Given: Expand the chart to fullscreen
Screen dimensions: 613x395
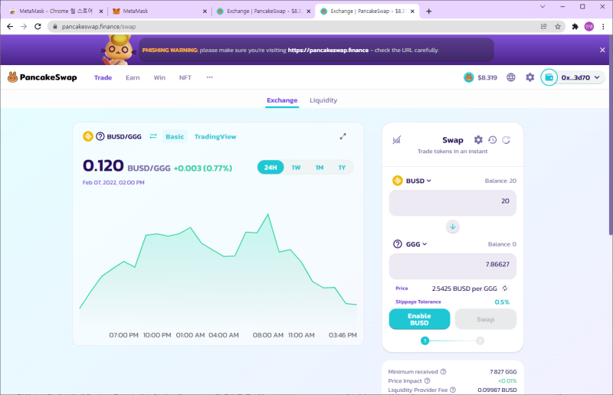Looking at the screenshot, I should click(343, 136).
